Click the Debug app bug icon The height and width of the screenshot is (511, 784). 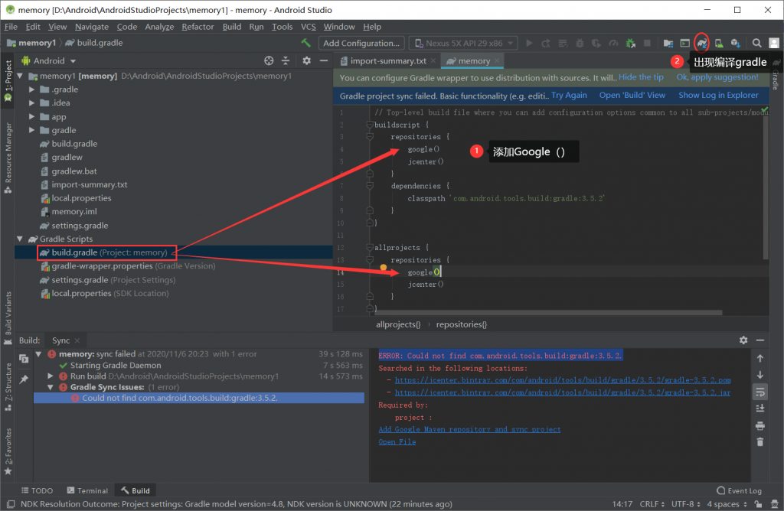580,43
